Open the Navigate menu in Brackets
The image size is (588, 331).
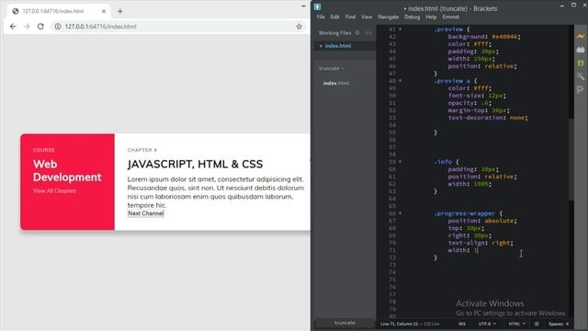tap(388, 17)
